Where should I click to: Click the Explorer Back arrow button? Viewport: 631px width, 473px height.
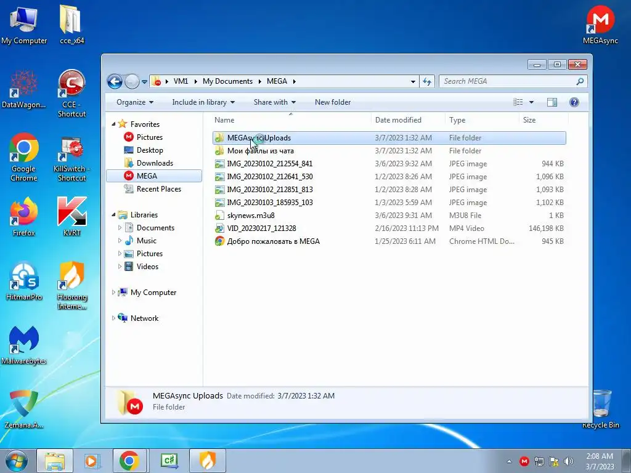pyautogui.click(x=115, y=82)
